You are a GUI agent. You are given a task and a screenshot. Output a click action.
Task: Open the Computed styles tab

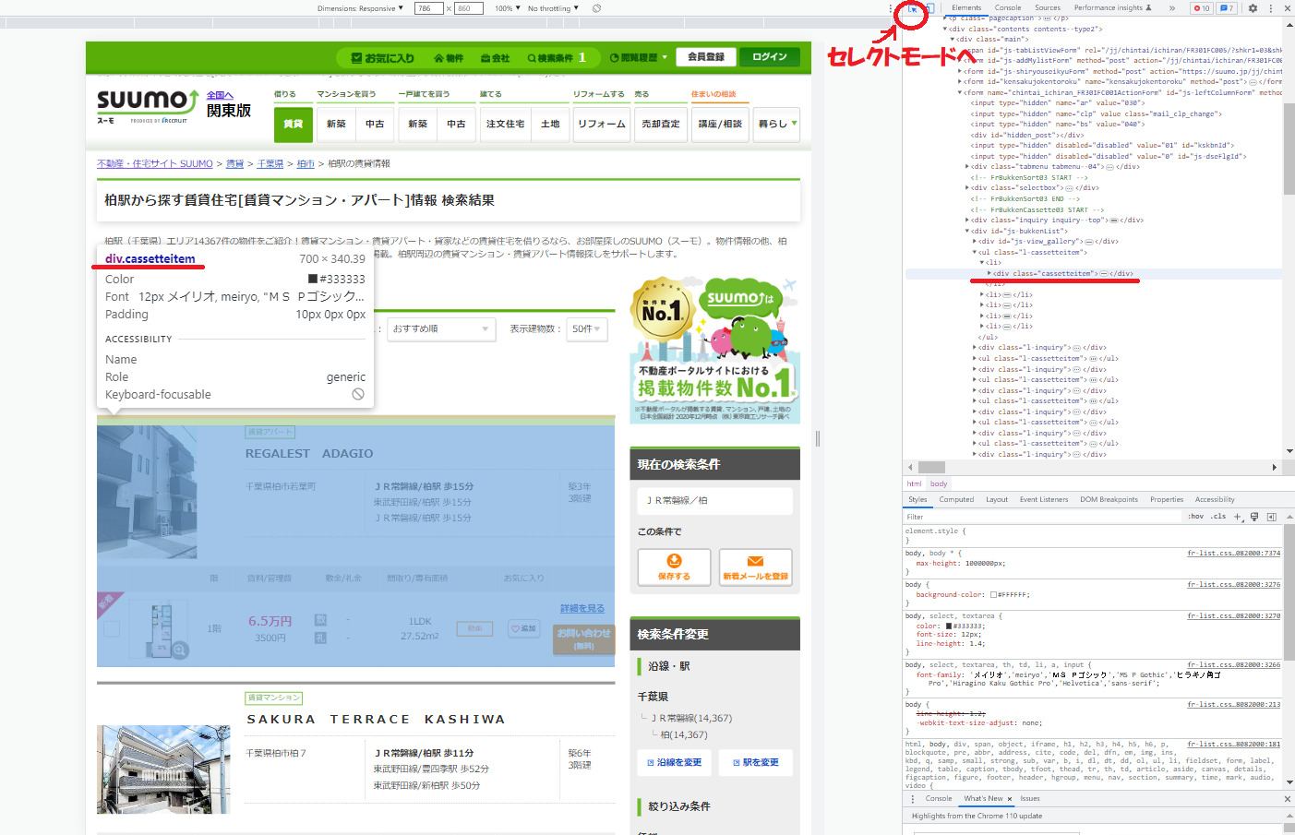coord(957,499)
